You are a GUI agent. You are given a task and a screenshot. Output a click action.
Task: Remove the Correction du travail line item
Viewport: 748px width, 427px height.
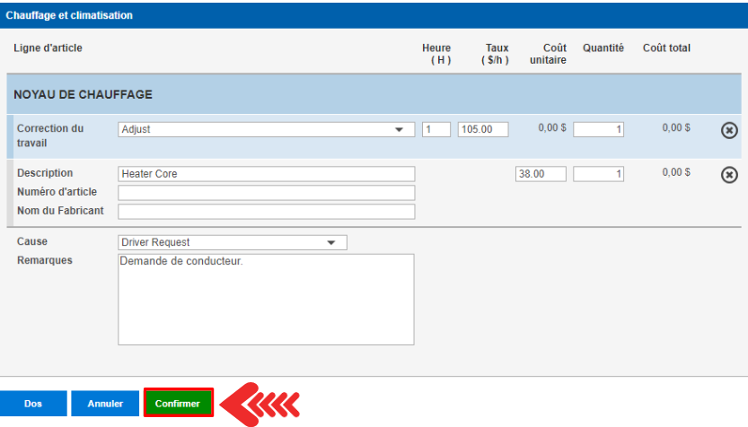tap(729, 130)
